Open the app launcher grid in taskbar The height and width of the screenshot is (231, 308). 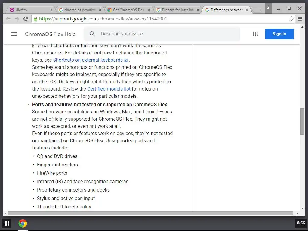[7, 223]
